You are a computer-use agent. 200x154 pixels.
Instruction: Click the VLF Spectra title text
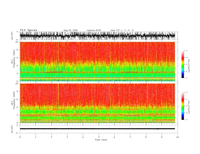tap(29, 30)
